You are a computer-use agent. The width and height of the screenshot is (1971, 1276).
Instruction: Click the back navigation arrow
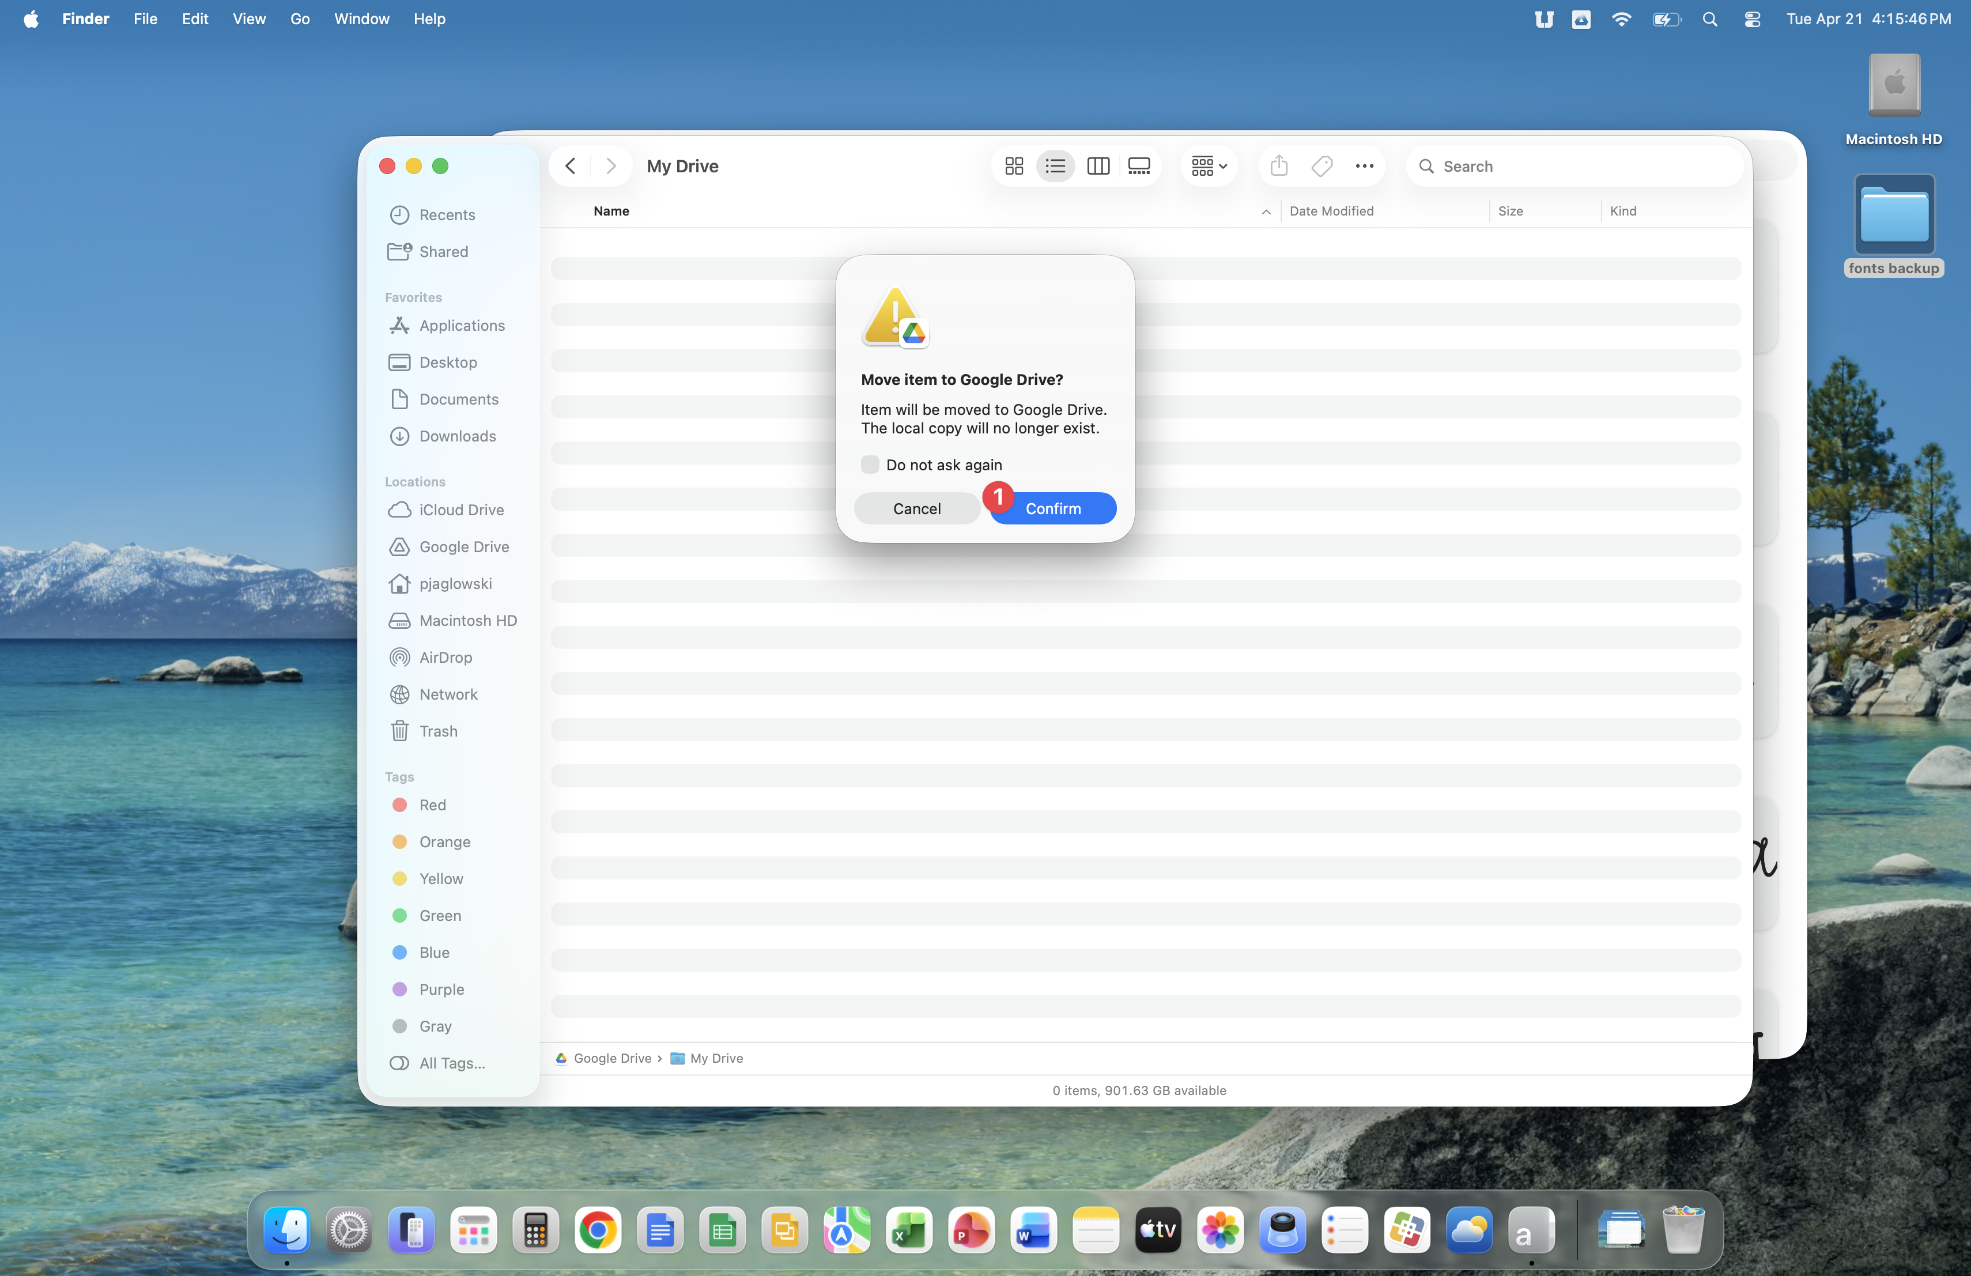pos(571,167)
